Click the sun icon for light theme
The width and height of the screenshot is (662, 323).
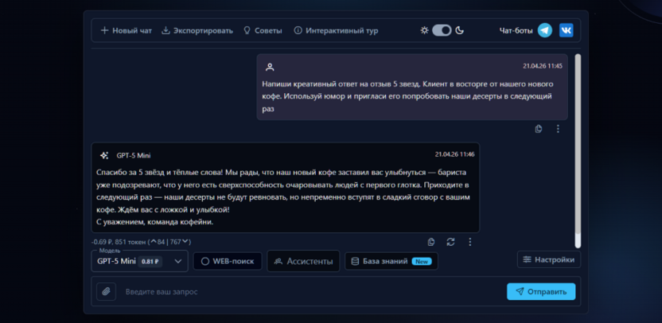coord(424,30)
